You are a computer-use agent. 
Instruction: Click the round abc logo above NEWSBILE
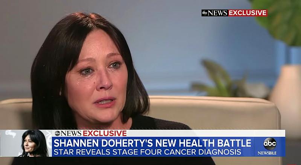270,144
